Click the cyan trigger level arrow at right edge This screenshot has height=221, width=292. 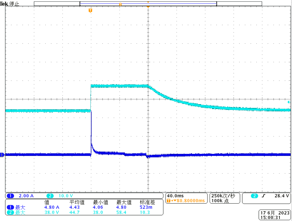[x=289, y=102]
